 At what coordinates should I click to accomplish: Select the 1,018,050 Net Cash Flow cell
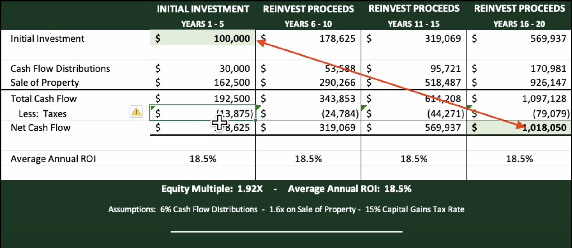tap(519, 127)
